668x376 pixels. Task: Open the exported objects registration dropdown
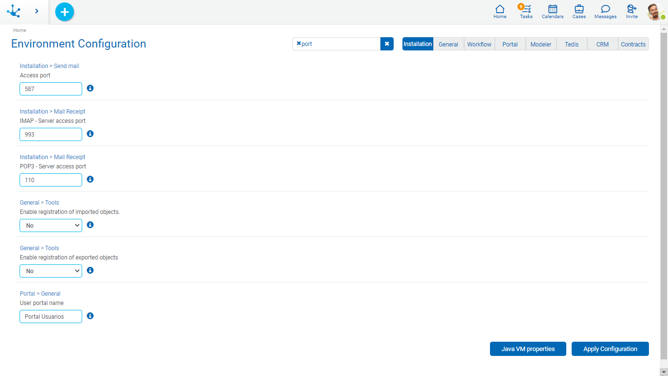(x=51, y=271)
